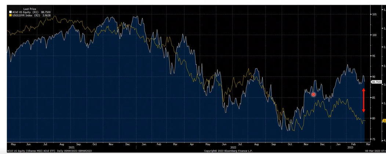Click the 105 label on the price axis
The image size is (386, 154).
374,14
